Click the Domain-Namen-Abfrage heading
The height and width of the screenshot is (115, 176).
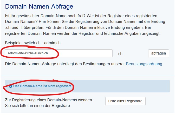(x=39, y=6)
